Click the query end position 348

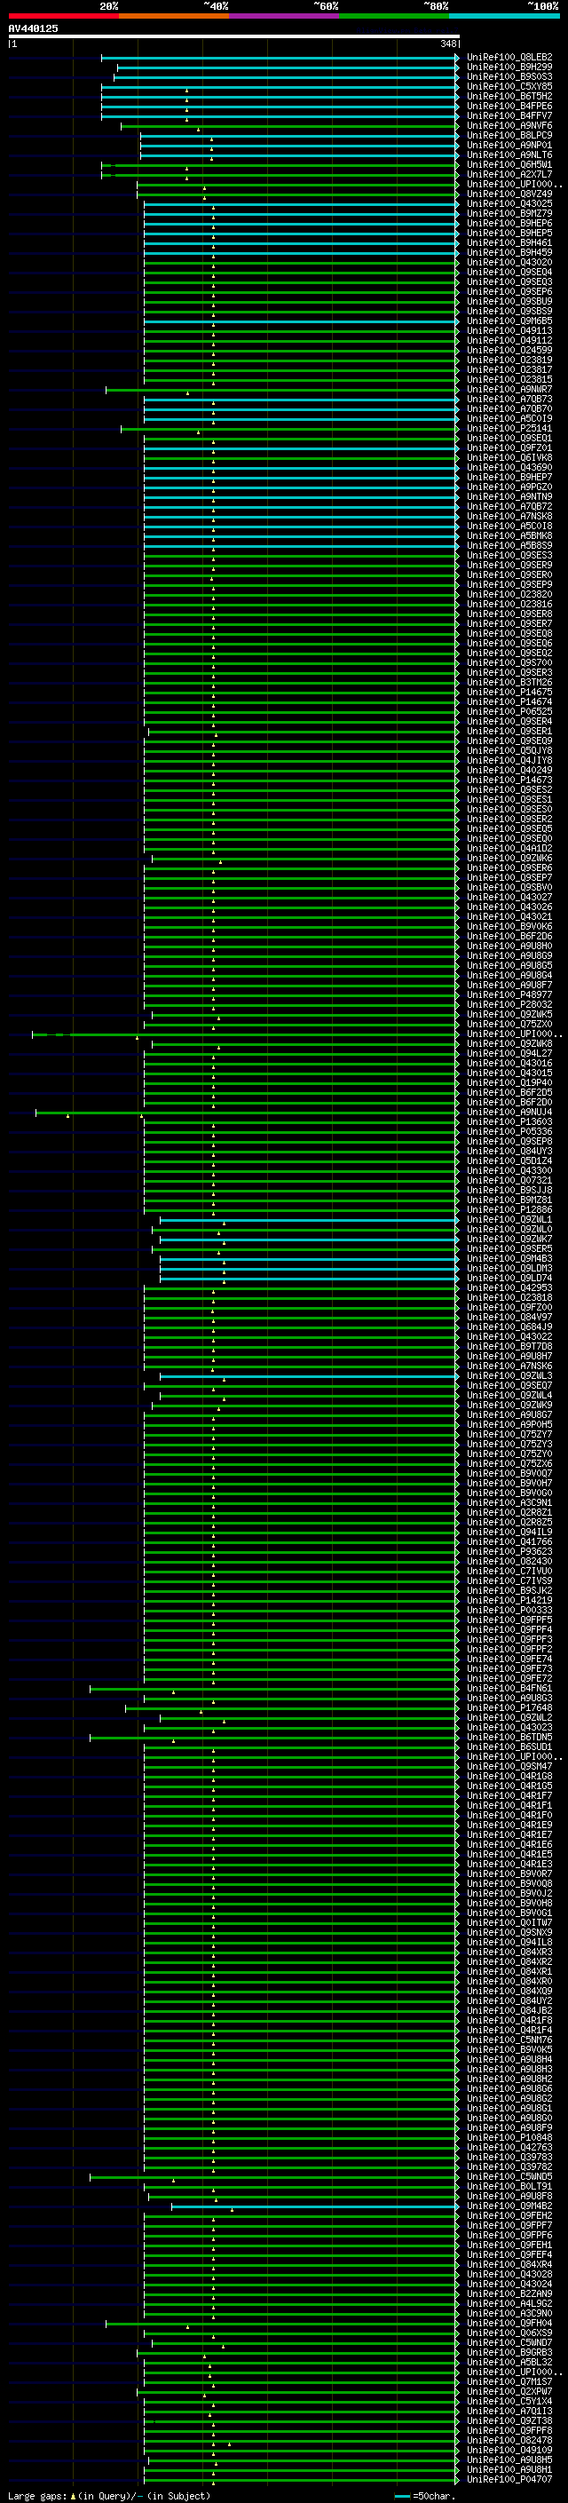pyautogui.click(x=447, y=44)
